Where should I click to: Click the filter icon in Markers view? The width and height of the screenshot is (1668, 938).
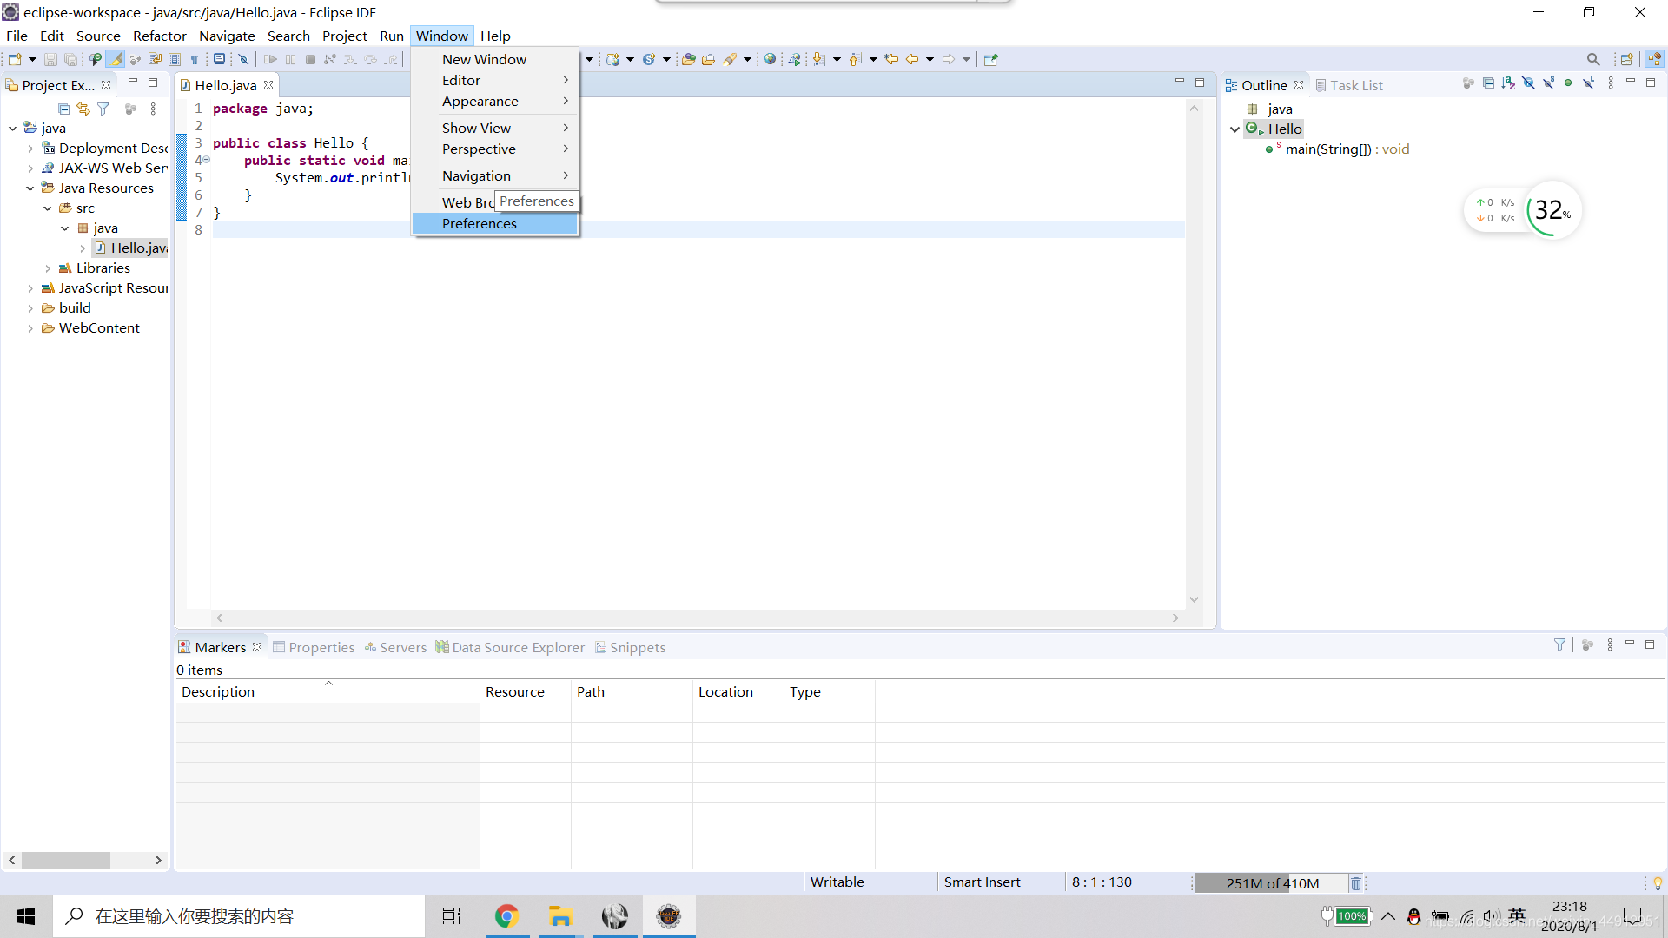point(1559,645)
